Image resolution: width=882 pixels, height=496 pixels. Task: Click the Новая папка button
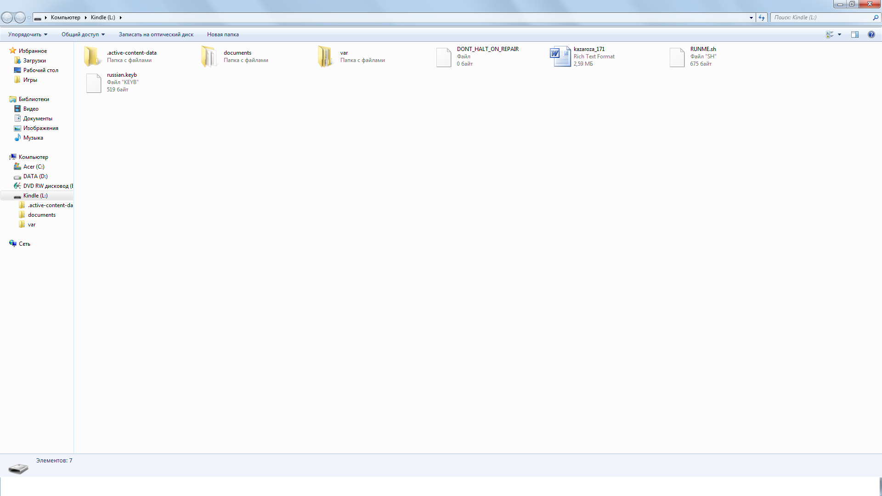223,34
